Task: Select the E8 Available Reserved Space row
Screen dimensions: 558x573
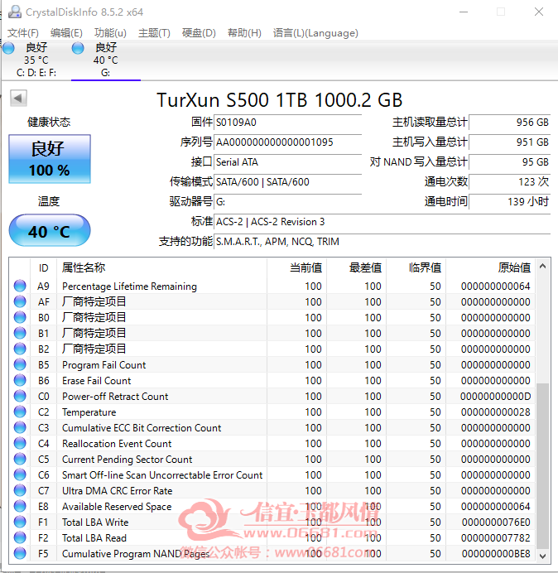Action: pyautogui.click(x=272, y=506)
